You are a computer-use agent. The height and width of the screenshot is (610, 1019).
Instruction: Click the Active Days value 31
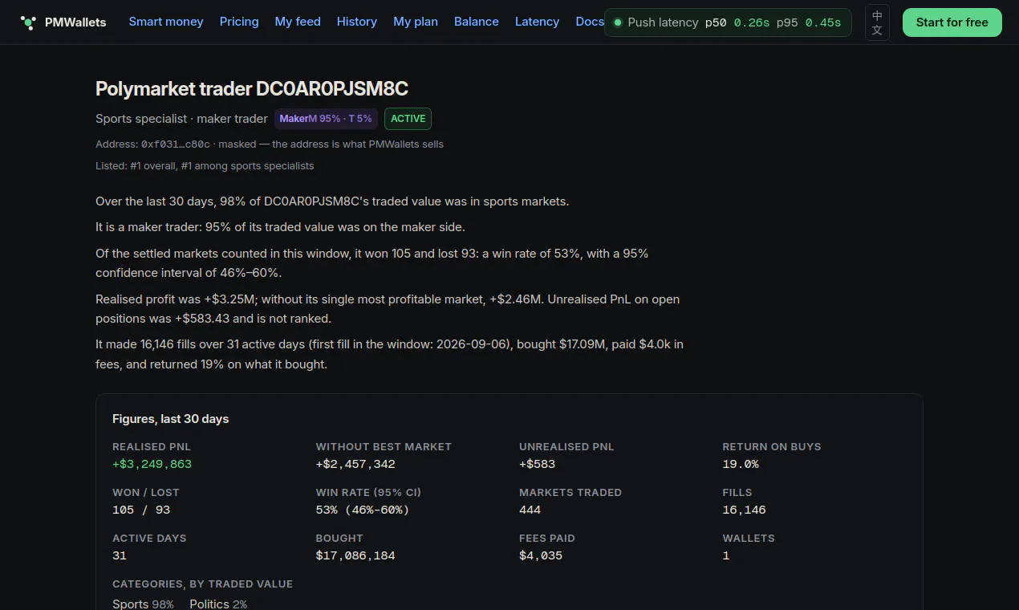coord(120,555)
